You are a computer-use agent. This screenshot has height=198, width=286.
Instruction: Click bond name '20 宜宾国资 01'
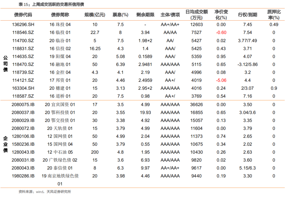60,105
